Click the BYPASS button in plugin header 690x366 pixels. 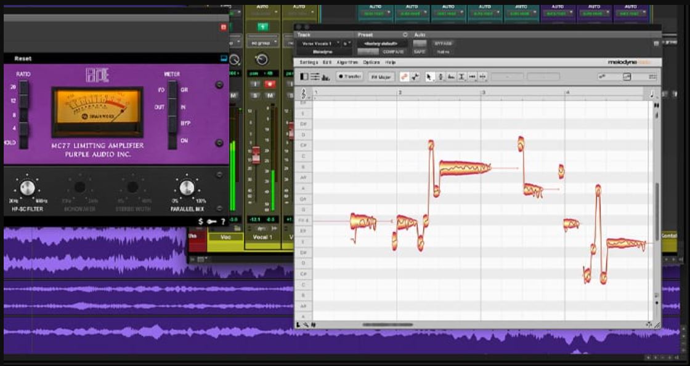[x=443, y=44]
